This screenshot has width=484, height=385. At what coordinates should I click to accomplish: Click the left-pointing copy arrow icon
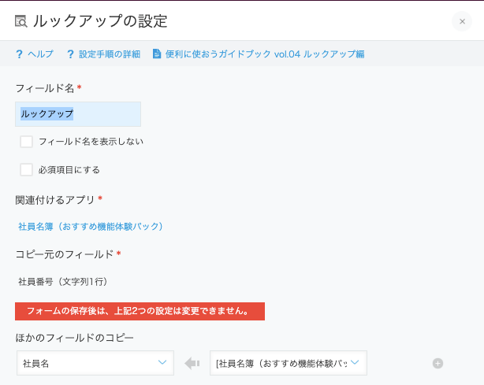(192, 364)
